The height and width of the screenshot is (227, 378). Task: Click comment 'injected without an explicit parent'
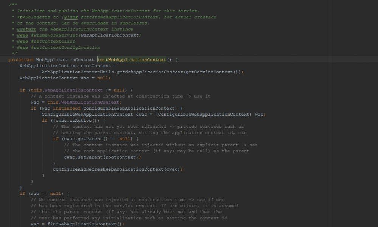pyautogui.click(x=161, y=145)
